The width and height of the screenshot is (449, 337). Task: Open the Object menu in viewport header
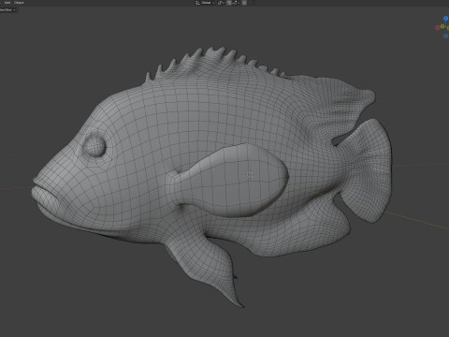coord(19,3)
